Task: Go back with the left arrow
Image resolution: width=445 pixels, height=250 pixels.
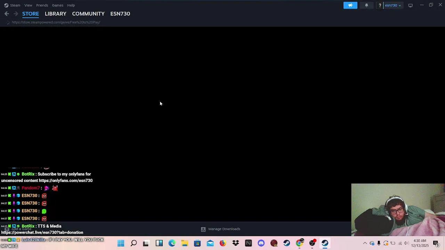Action: pyautogui.click(x=7, y=14)
